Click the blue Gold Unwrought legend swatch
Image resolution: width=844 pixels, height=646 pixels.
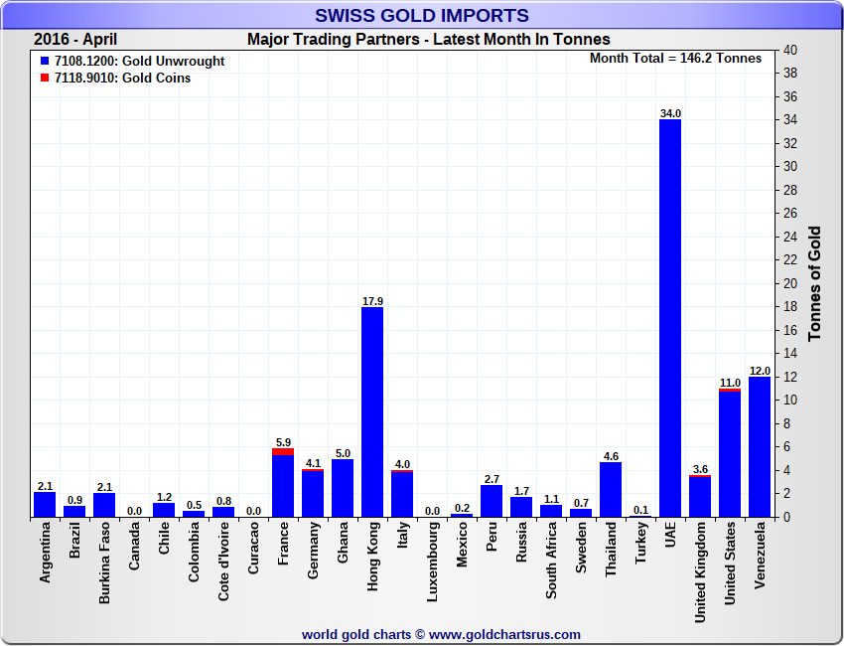(45, 62)
